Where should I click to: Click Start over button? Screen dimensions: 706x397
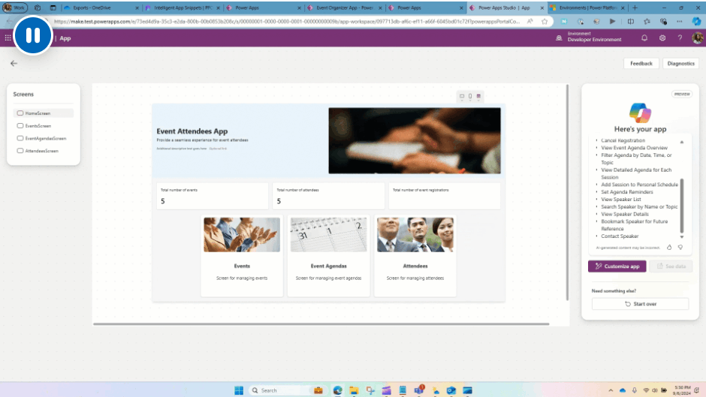click(640, 304)
